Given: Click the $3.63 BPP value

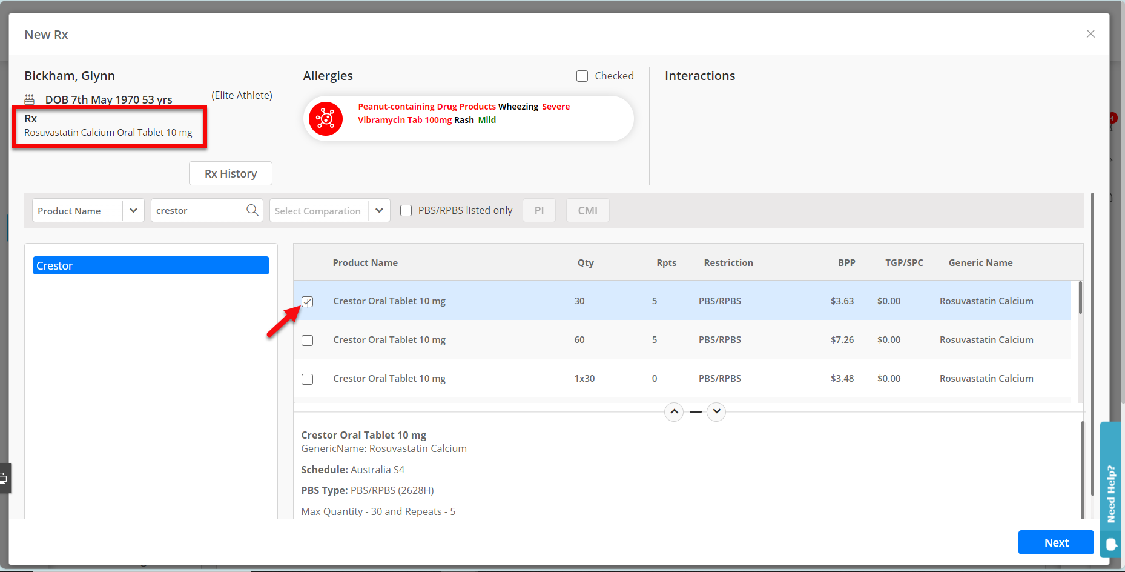Looking at the screenshot, I should tap(842, 301).
